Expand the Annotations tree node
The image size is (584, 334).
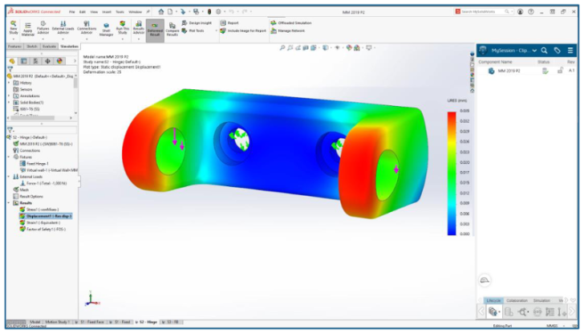(10, 96)
